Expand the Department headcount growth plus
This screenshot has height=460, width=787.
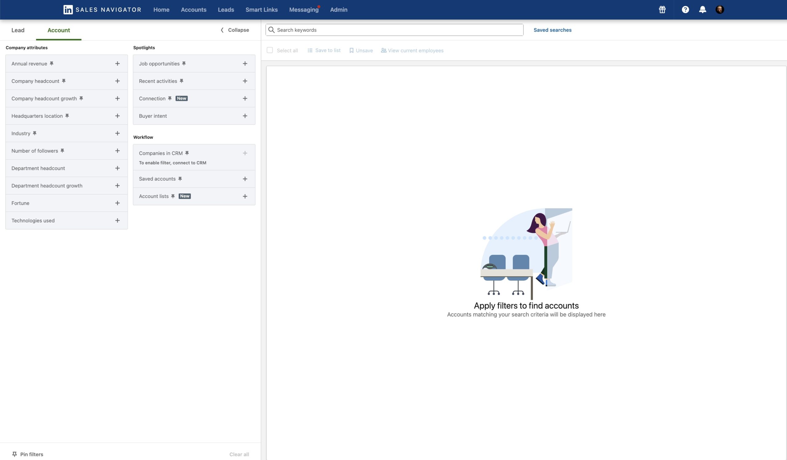117,186
